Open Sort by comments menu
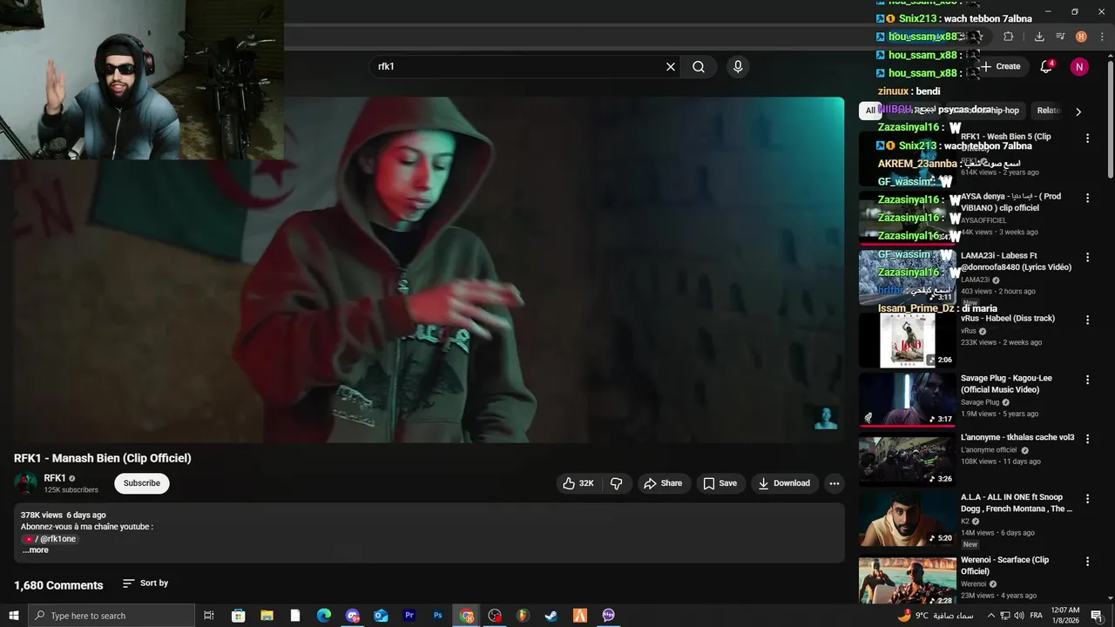The width and height of the screenshot is (1115, 627). tap(145, 583)
